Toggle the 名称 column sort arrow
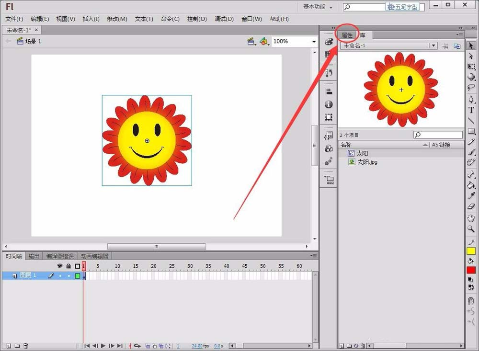Screen dimensions: 479x351 click(x=425, y=145)
